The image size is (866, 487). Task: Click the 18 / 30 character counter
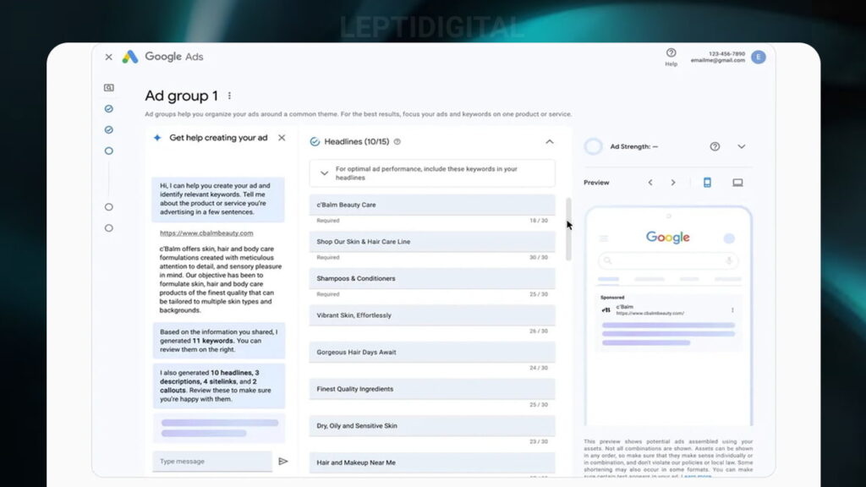pos(539,221)
